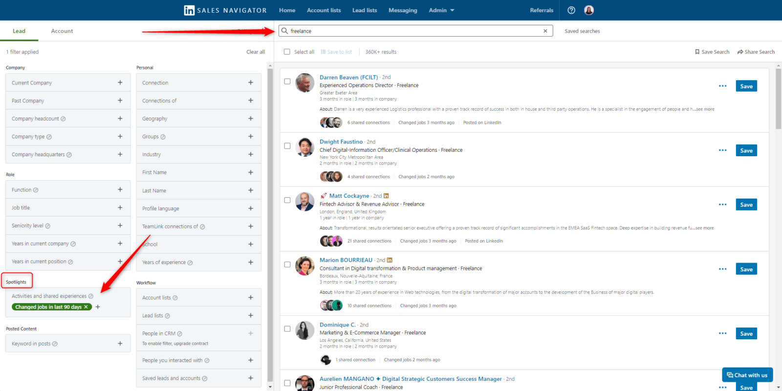Toggle the Select all checkbox
Viewport: 782px width, 391px height.
tap(287, 52)
